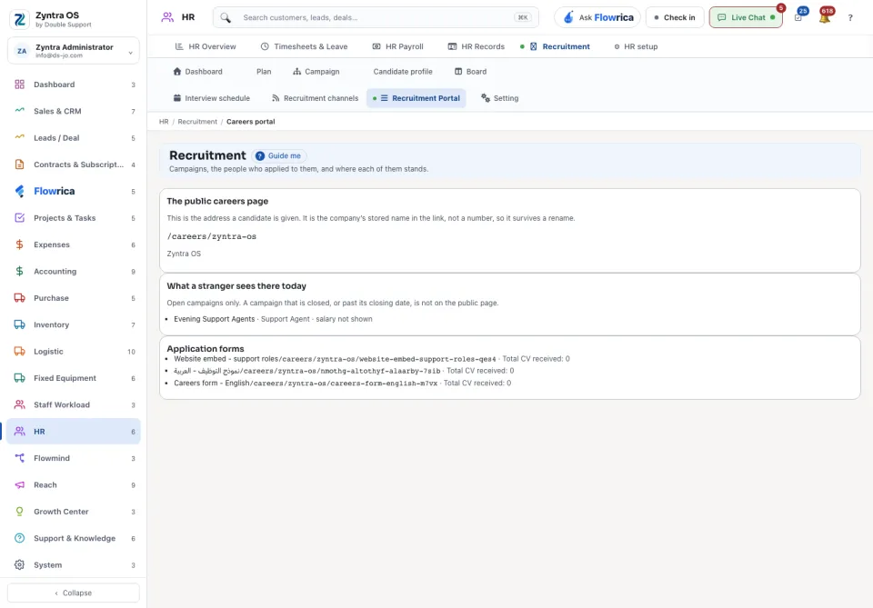
Task: Open Reach megaphone icon in sidebar
Action: point(19,485)
